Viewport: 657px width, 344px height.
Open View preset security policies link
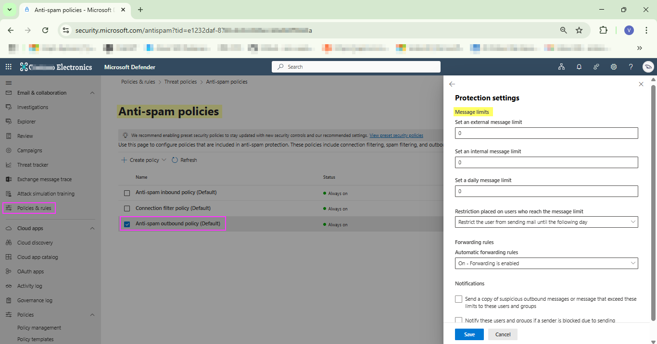pyautogui.click(x=396, y=135)
